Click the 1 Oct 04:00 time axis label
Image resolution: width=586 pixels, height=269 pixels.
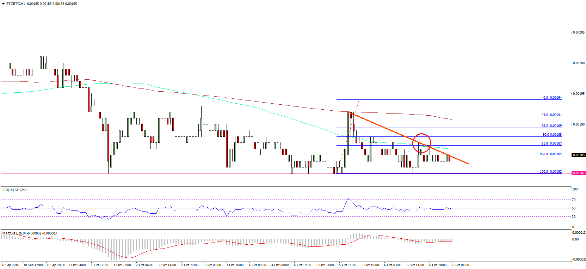[77, 265]
